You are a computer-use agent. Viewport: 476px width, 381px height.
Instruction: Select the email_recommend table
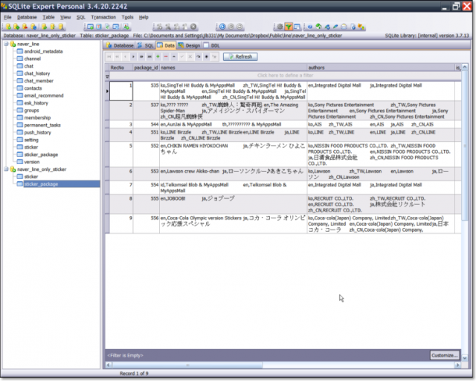pos(44,96)
